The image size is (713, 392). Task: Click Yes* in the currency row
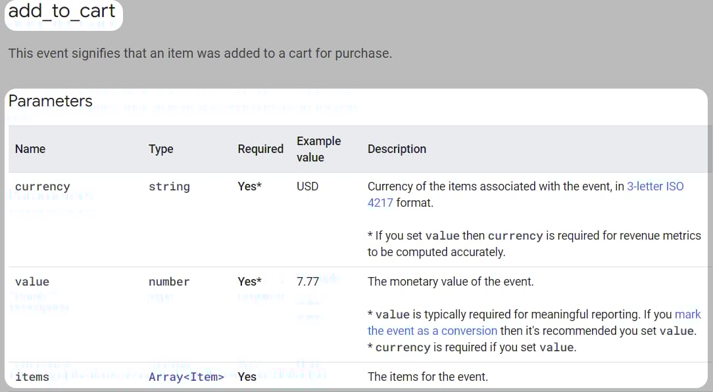pos(249,186)
